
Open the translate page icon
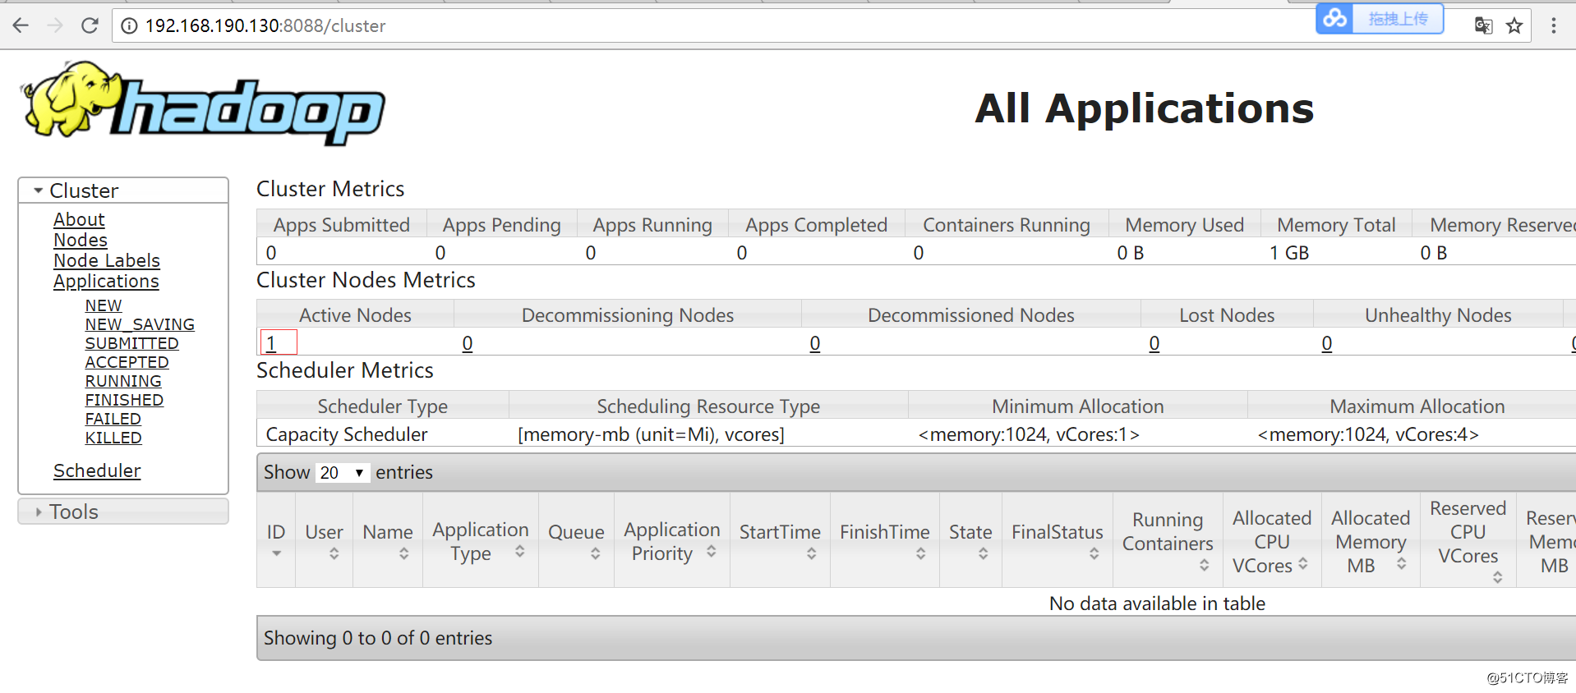(x=1483, y=25)
